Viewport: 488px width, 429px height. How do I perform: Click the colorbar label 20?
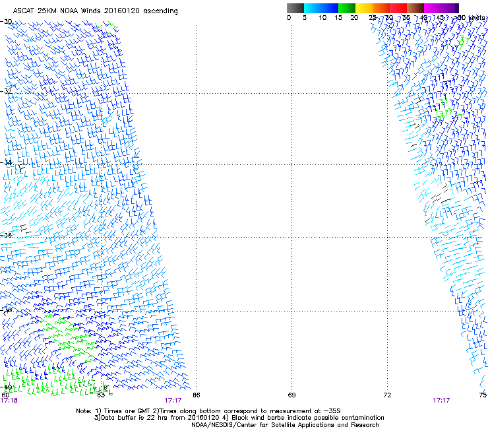pos(354,18)
